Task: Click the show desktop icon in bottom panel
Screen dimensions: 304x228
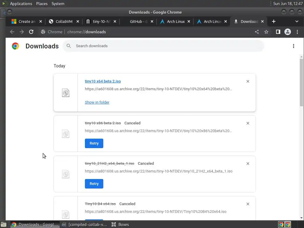Action: coord(4,224)
